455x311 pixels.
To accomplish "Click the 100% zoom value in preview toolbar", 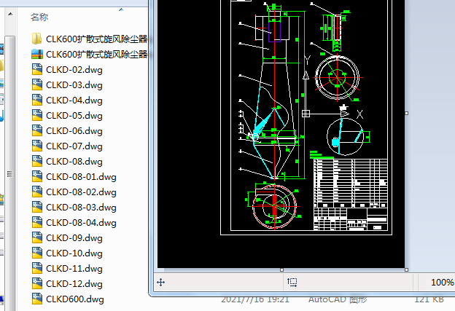I will click(442, 283).
